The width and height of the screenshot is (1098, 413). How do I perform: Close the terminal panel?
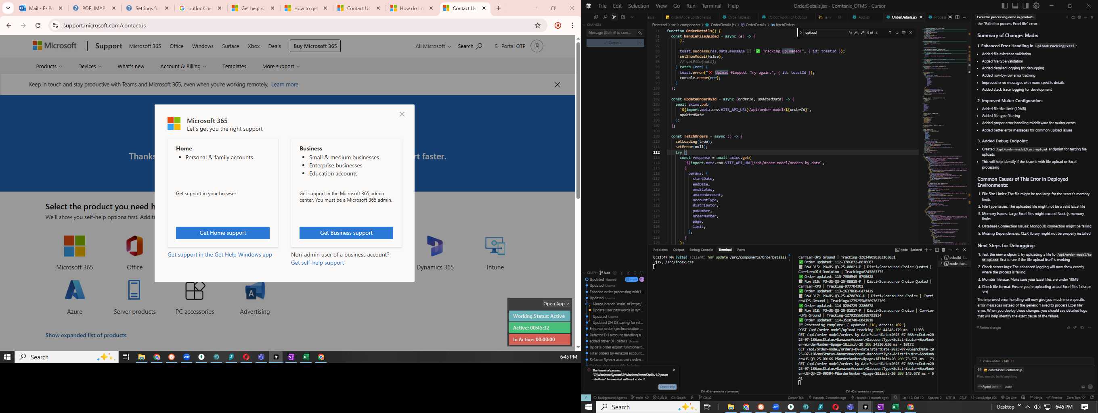pyautogui.click(x=965, y=250)
